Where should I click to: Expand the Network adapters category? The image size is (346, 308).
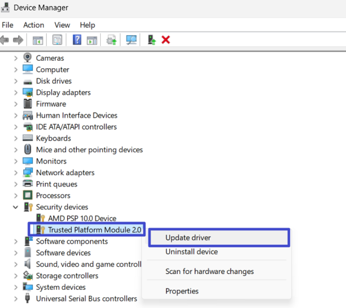tap(15, 173)
